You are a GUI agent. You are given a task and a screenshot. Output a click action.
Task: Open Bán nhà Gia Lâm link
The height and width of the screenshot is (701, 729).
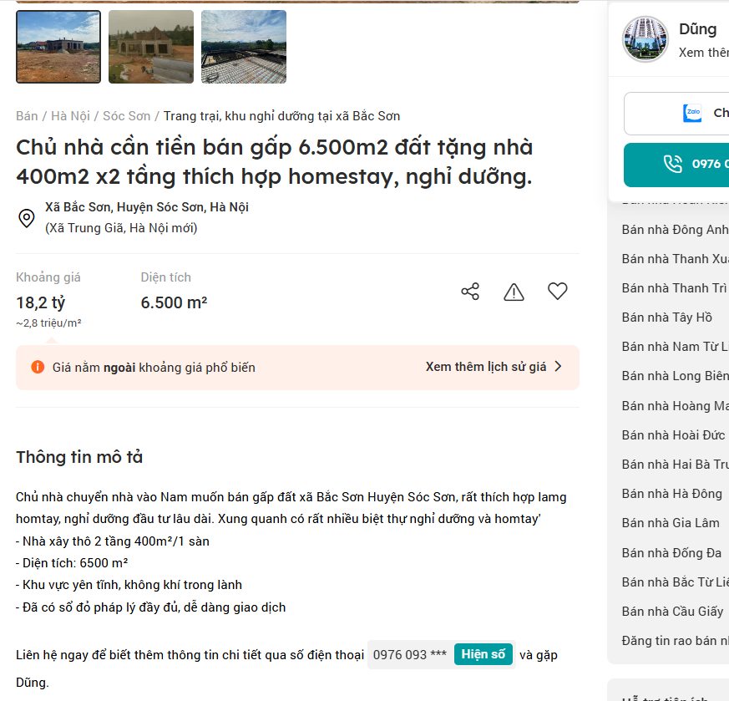[x=671, y=523]
